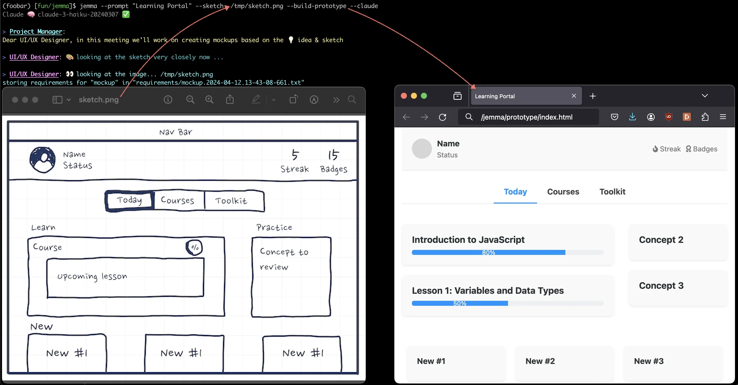This screenshot has width=738, height=385.
Task: Click the browser reload page button
Action: coord(442,117)
